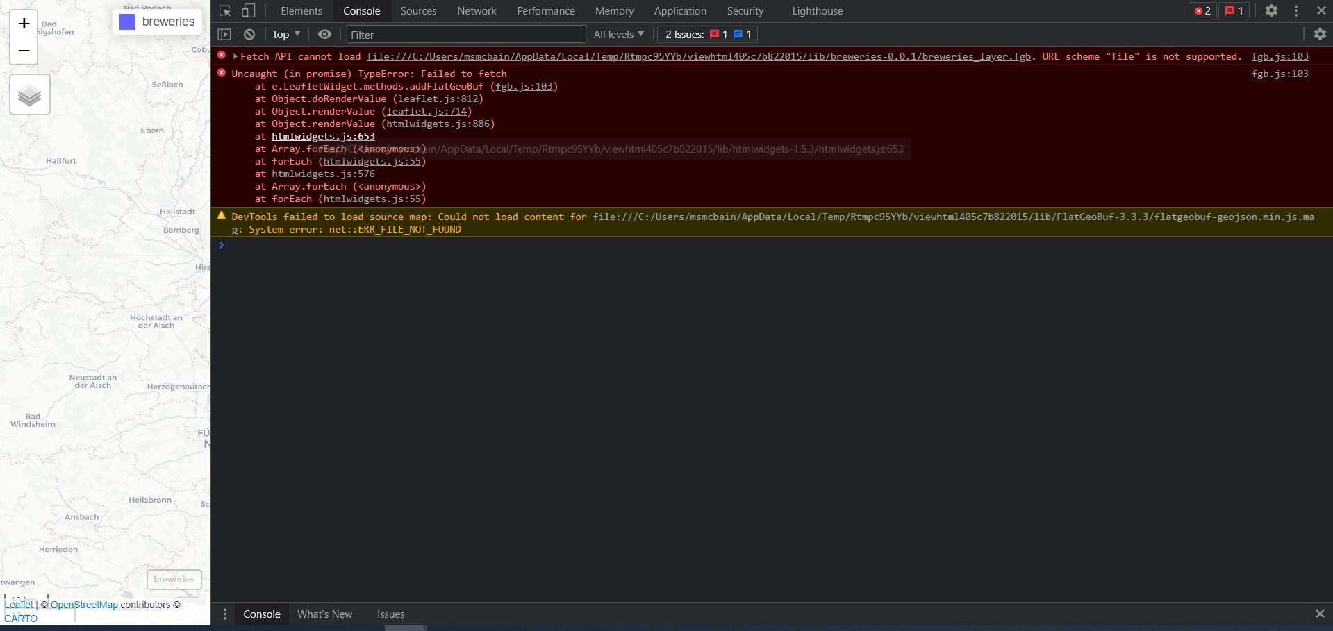Expand the Fetch API error message
This screenshot has height=631, width=1333.
point(235,56)
